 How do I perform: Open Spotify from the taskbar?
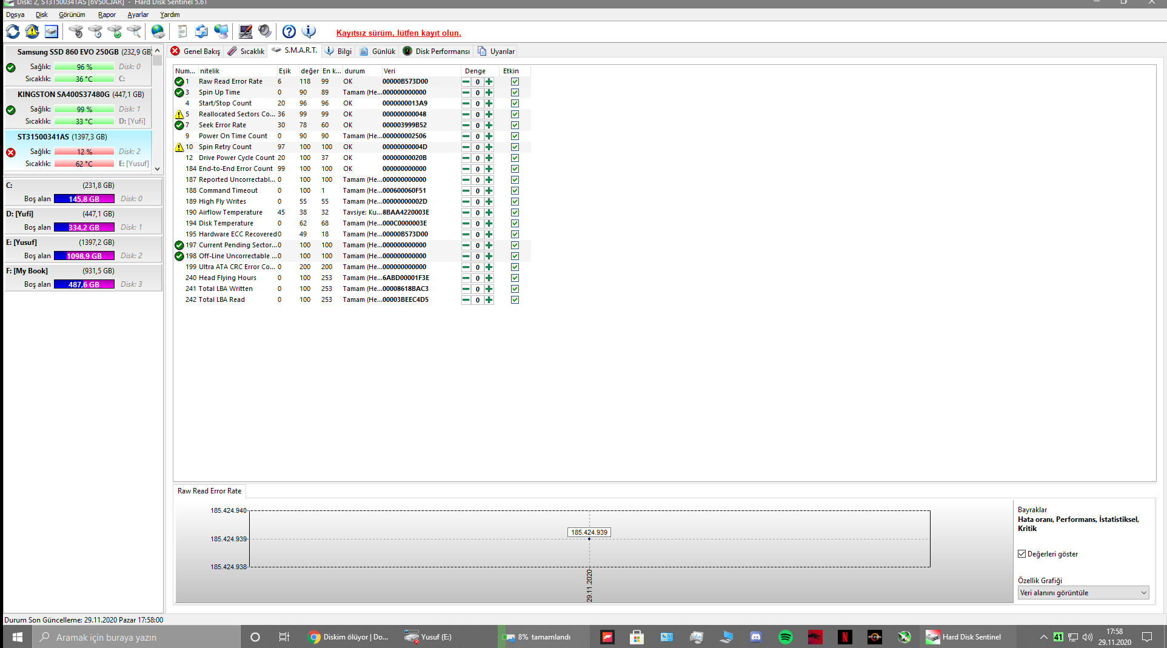pyautogui.click(x=786, y=637)
